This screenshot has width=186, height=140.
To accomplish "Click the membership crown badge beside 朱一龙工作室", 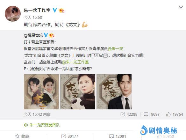I will (x=61, y=10).
